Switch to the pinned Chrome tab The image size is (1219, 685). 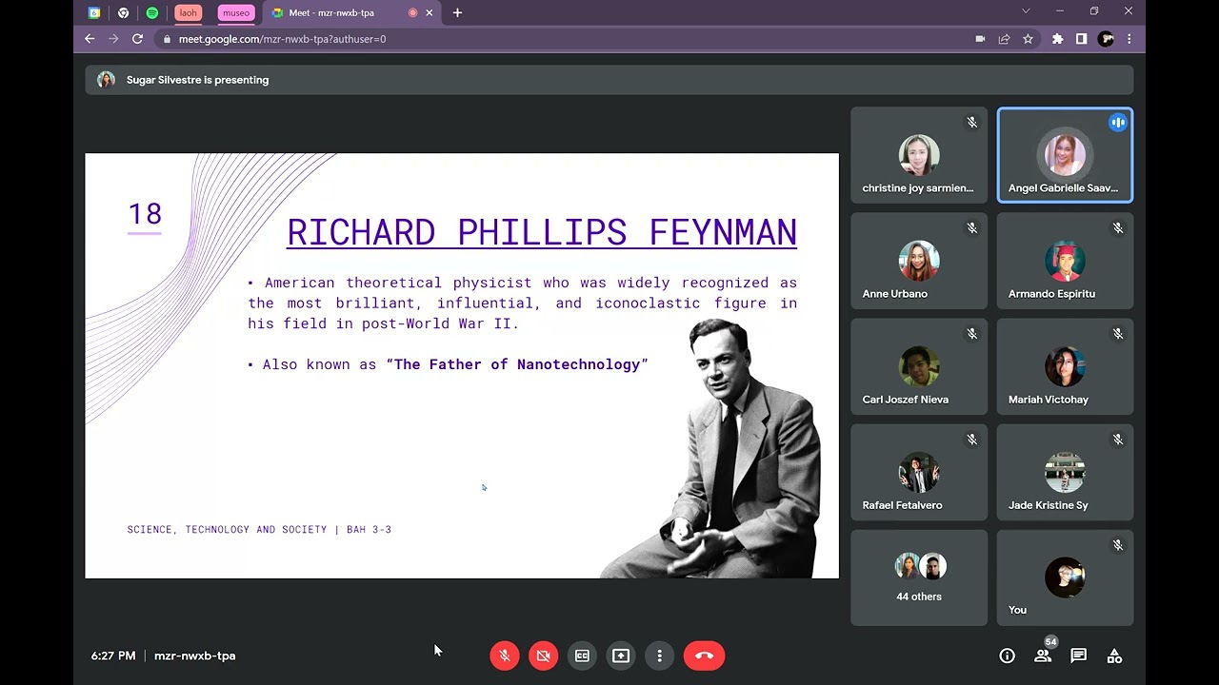tap(123, 13)
